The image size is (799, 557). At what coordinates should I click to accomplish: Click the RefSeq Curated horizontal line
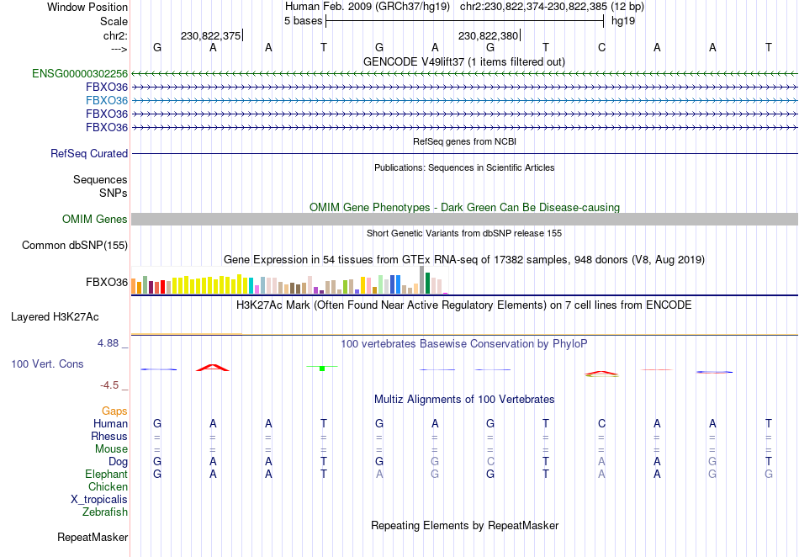tap(464, 153)
